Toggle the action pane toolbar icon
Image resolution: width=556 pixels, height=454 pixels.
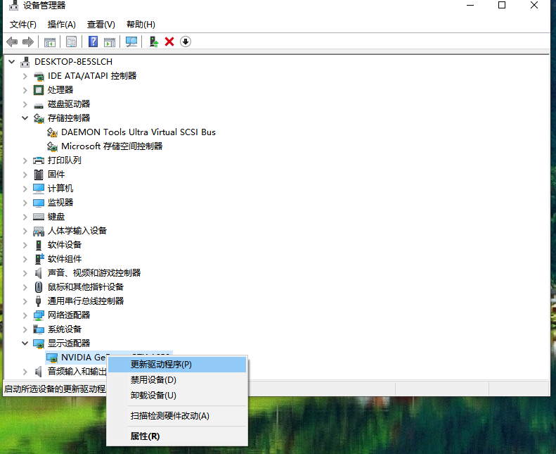110,42
